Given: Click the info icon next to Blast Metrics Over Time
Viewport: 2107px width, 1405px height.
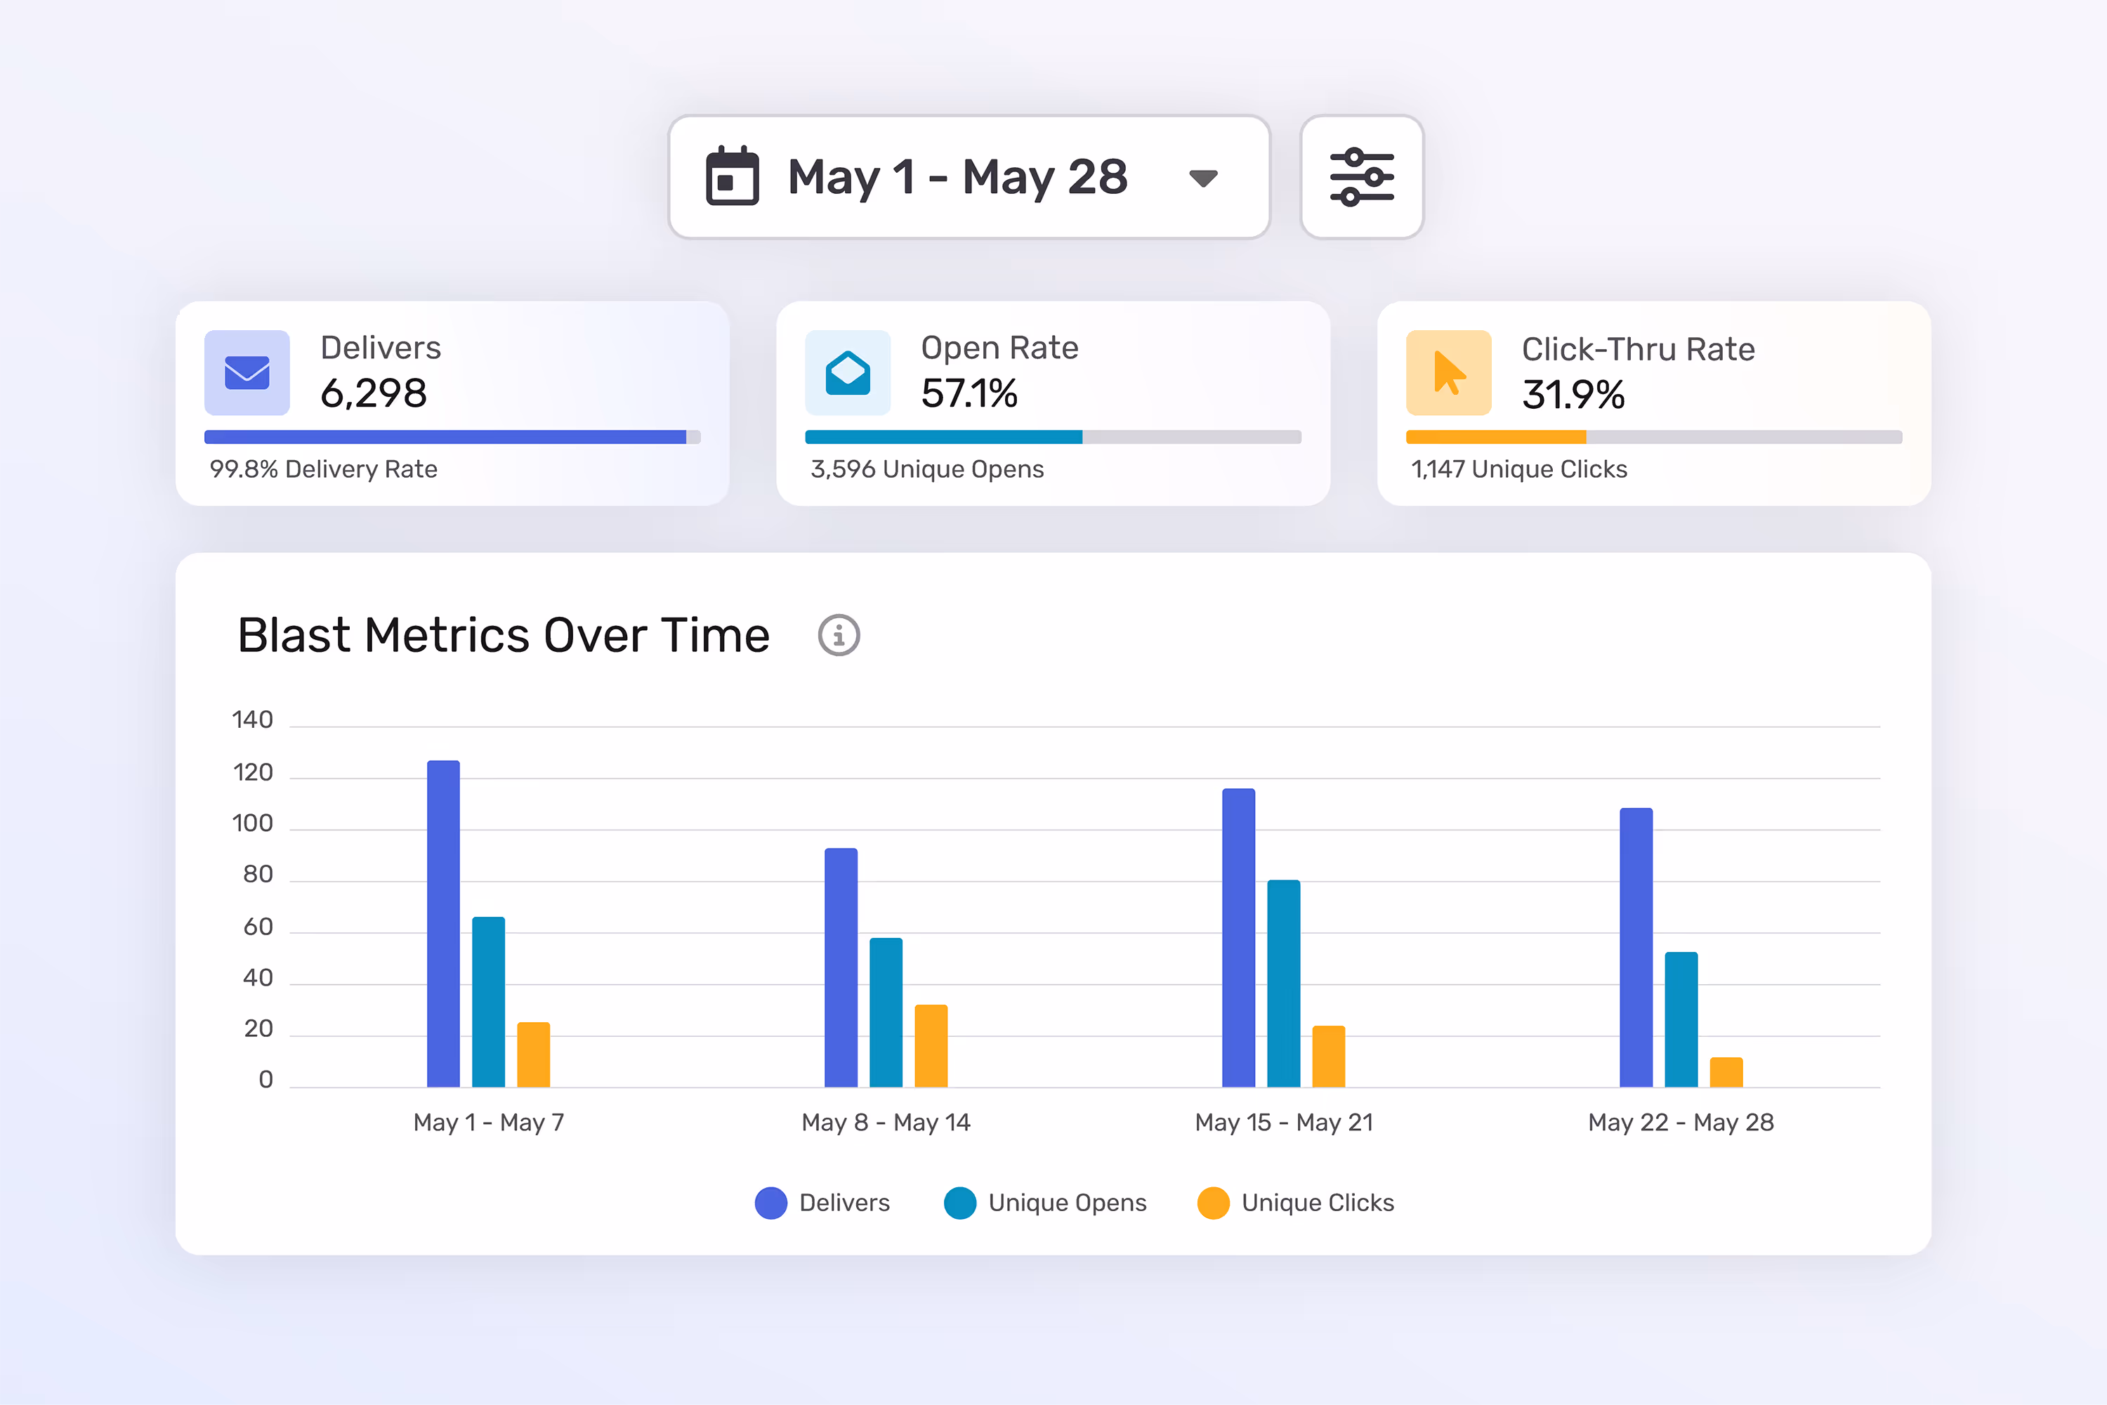Looking at the screenshot, I should (839, 635).
